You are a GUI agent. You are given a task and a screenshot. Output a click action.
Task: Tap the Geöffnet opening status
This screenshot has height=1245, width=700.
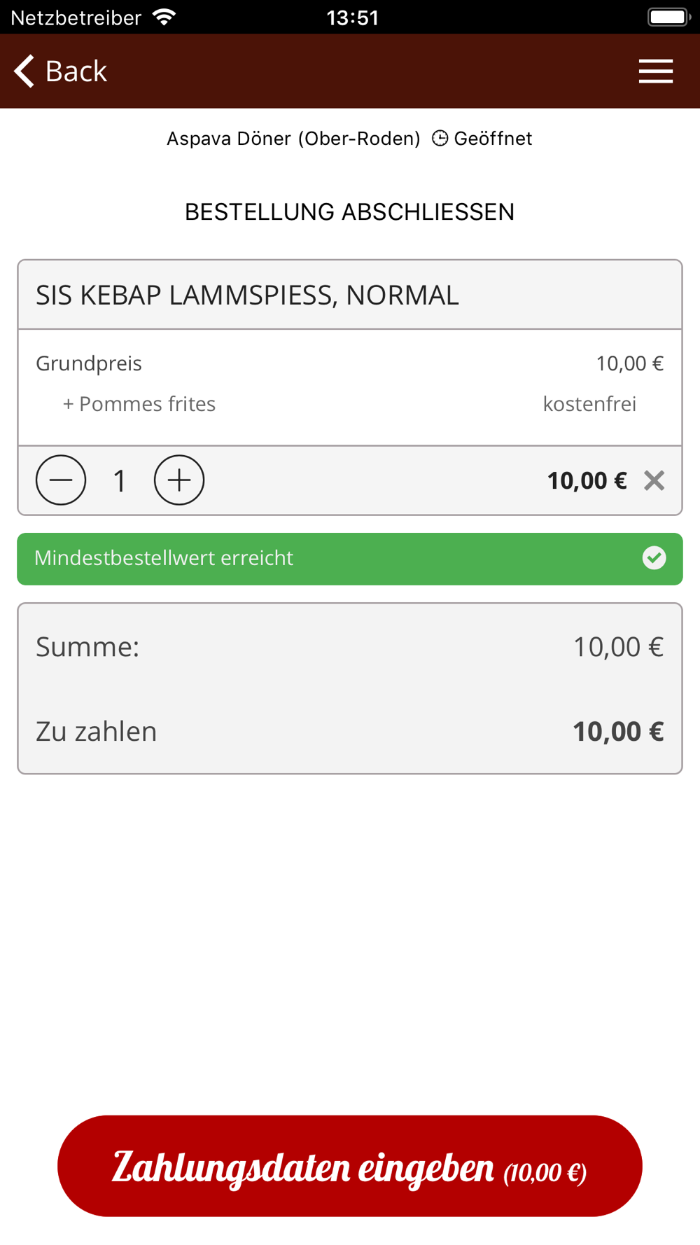coord(493,139)
